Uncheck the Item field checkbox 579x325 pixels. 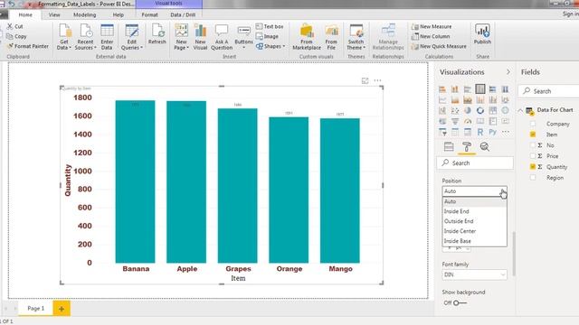tap(533, 135)
